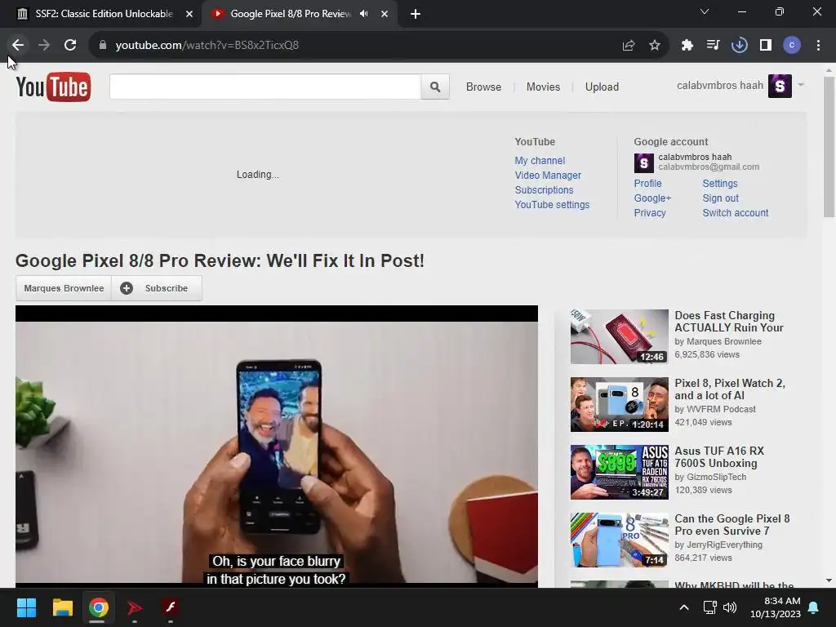Screen dimensions: 836x627
Task: Click Flash app icon in taskbar
Action: 171,607
